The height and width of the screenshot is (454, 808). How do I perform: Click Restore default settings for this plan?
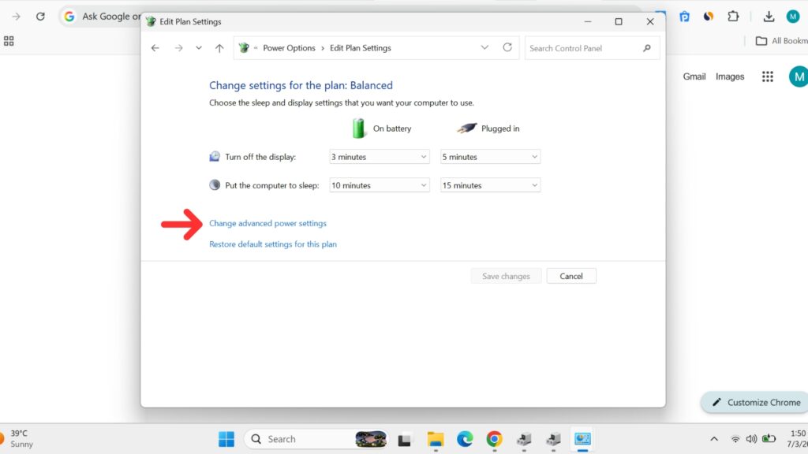coord(272,244)
